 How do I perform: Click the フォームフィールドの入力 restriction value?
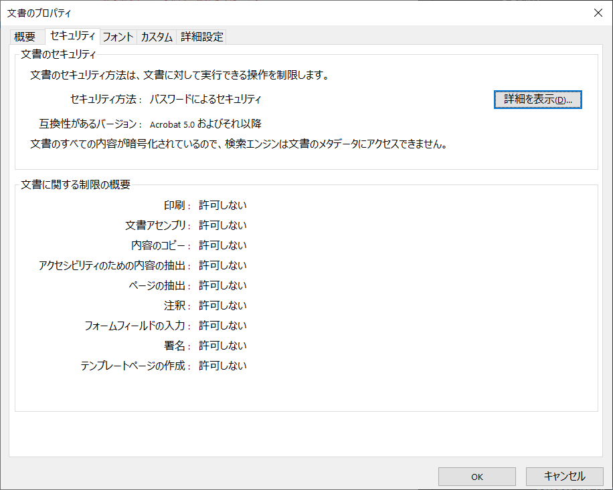(223, 326)
